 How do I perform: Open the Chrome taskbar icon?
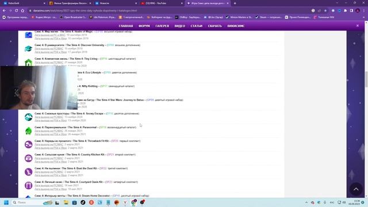(x=133, y=202)
